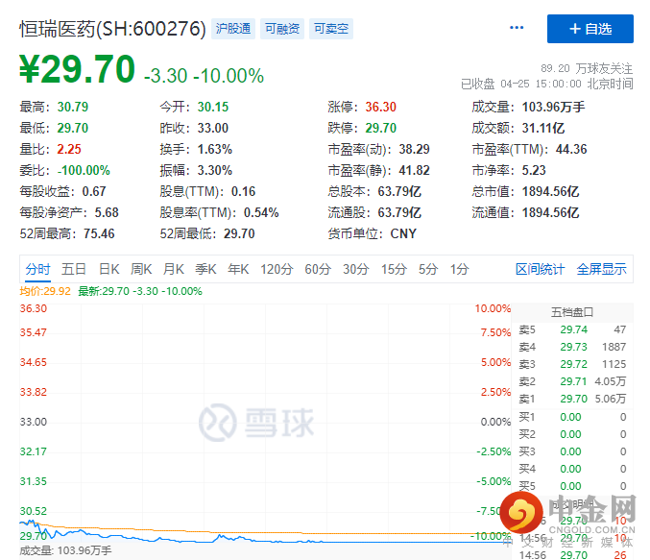The image size is (650, 560).
Task: Select the 15分 interval tab
Action: coord(394,269)
